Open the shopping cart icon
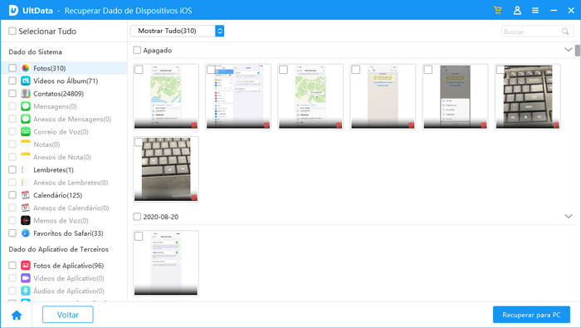The image size is (581, 328). [498, 10]
